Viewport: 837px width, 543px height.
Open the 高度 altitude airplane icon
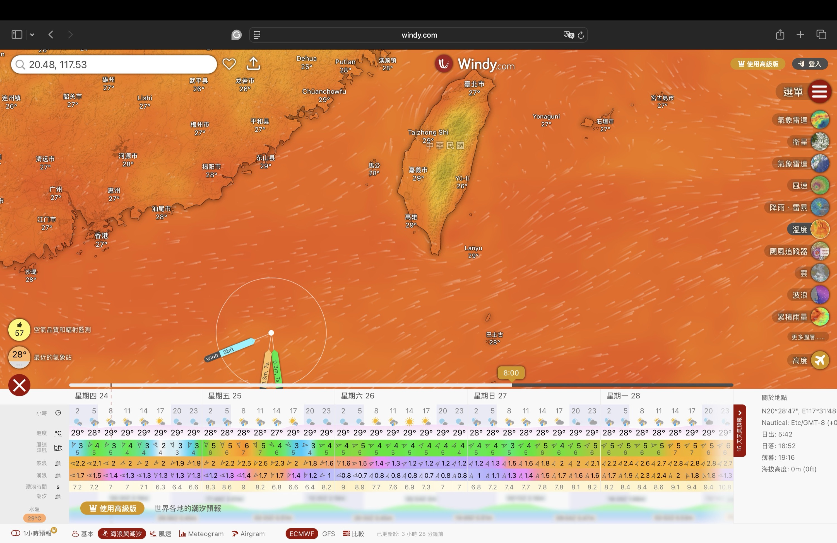(820, 360)
